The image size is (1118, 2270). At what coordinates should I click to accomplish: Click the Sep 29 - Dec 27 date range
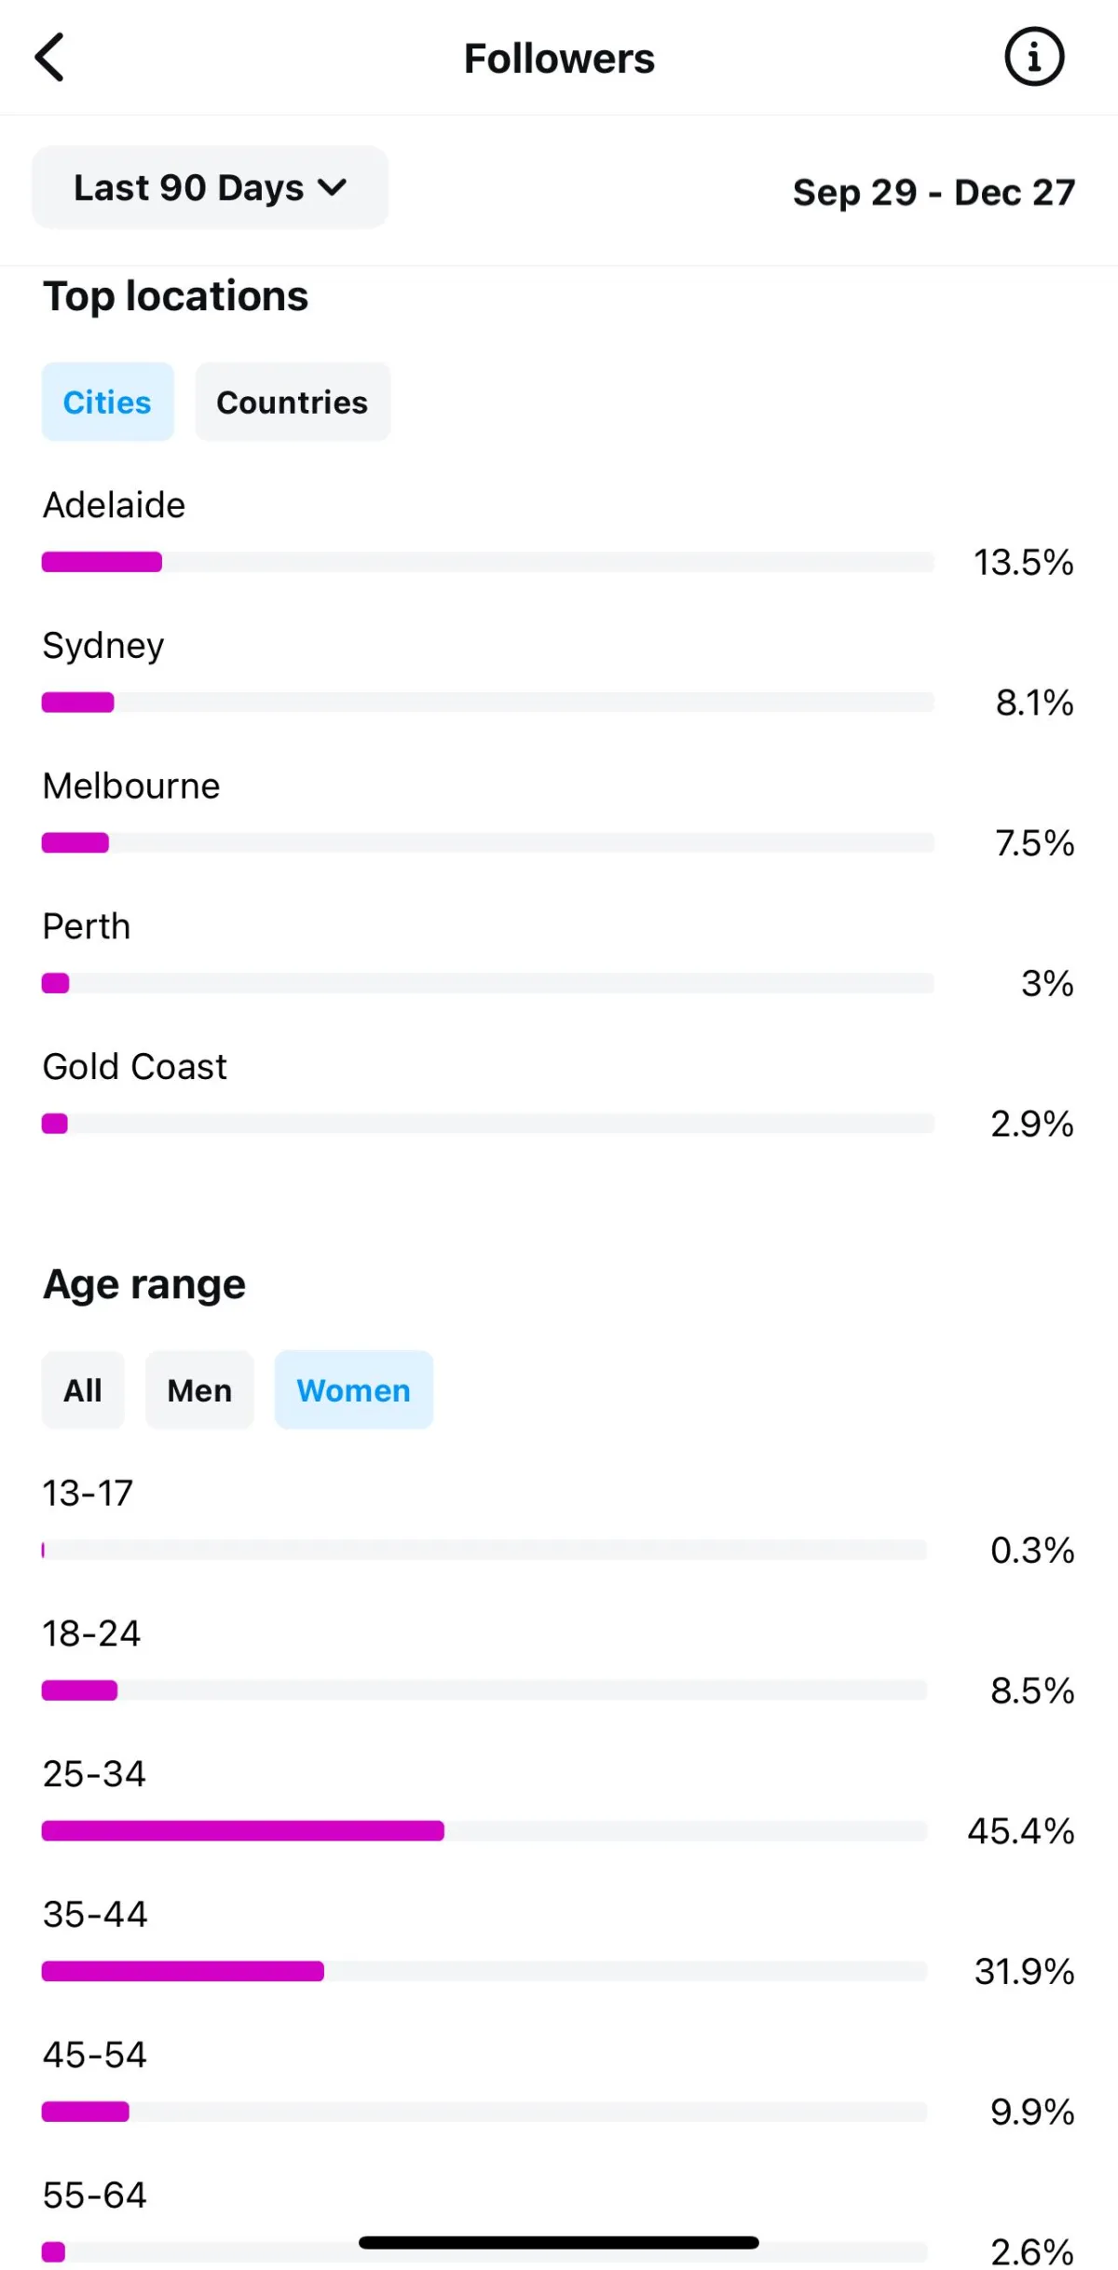[x=934, y=193]
